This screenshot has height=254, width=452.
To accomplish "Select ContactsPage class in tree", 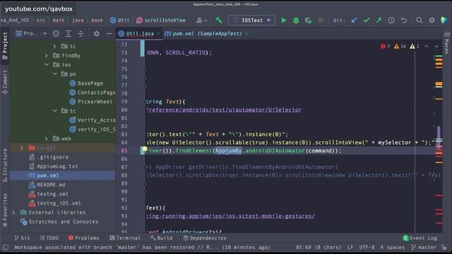I will [x=93, y=92].
